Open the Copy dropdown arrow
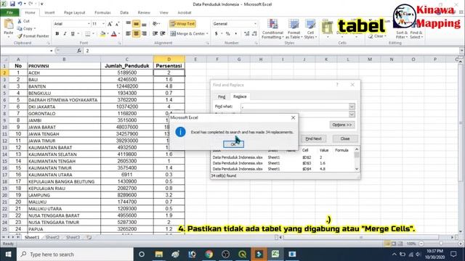Viewport: 465px width, 261px height. click(x=35, y=28)
